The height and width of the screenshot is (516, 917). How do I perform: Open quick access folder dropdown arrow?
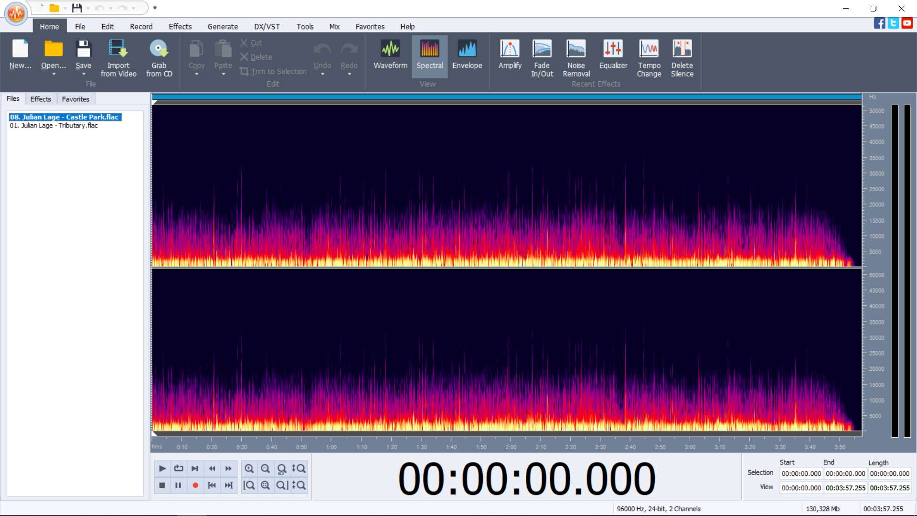click(x=65, y=8)
